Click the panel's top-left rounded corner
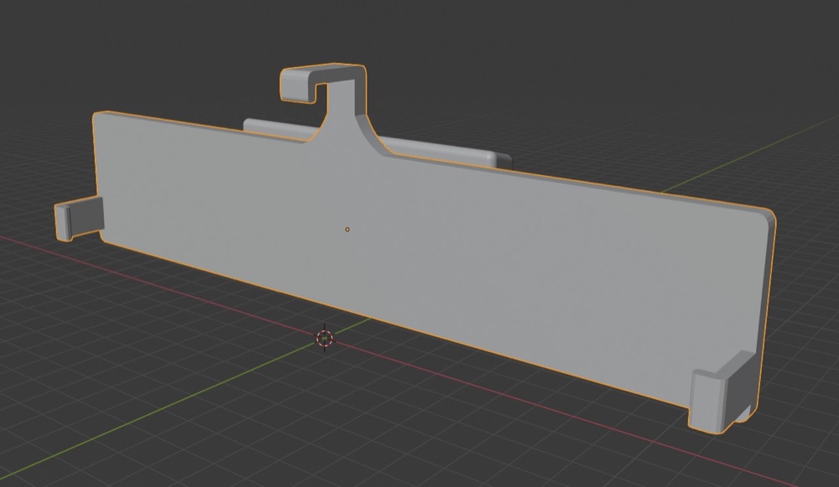Viewport: 839px width, 487px height. (98, 117)
